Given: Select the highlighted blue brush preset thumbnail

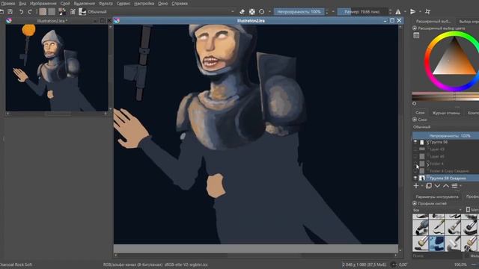Looking at the screenshot, I should pos(437,244).
